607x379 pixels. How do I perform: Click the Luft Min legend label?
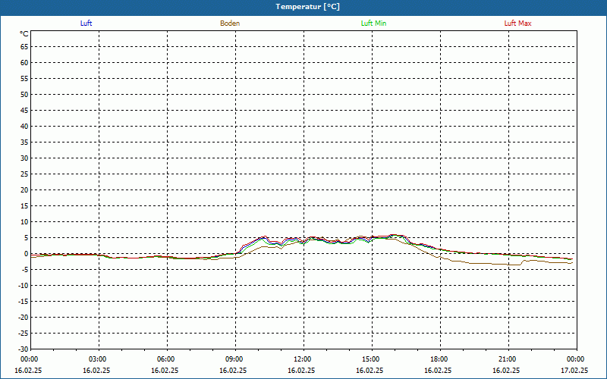[373, 23]
